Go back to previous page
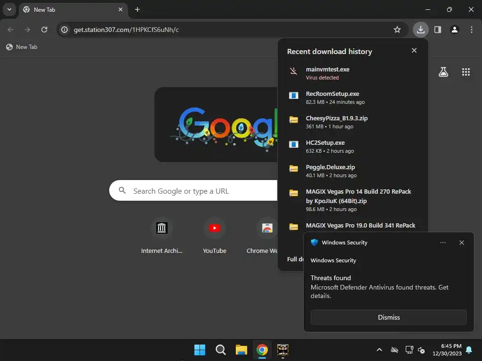 (10, 30)
